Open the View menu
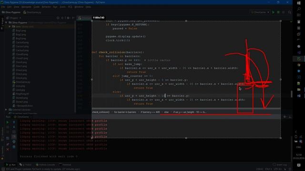This screenshot has height=171, width=305. click(x=16, y=7)
